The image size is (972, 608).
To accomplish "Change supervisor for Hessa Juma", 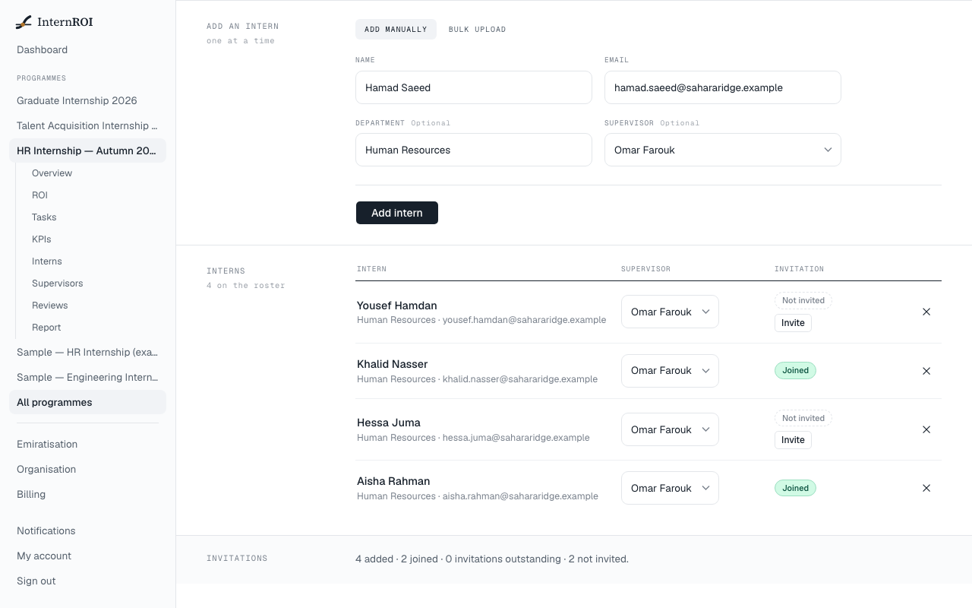I will click(x=670, y=429).
